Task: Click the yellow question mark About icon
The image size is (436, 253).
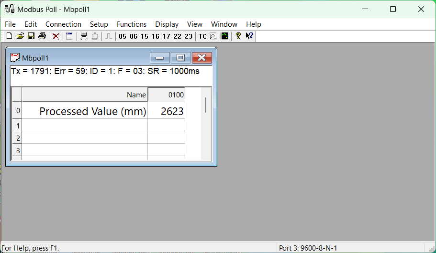Action: pos(238,36)
